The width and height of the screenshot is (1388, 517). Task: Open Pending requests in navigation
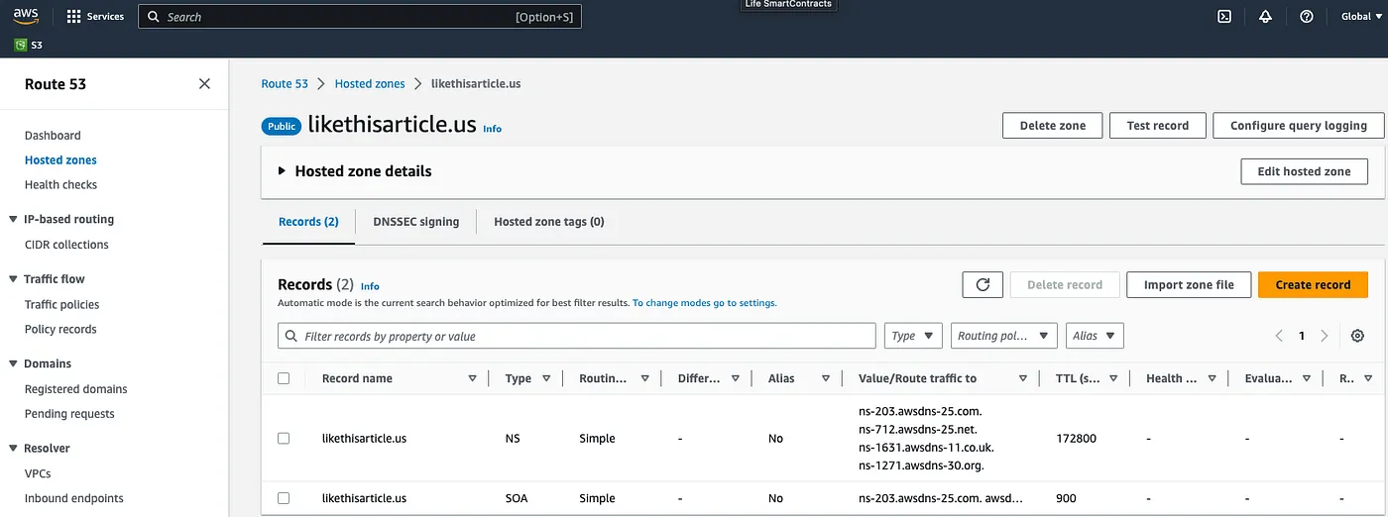point(69,414)
